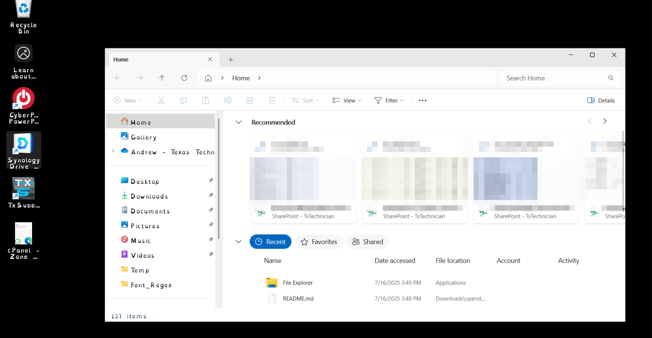This screenshot has width=652, height=338.
Task: Add a new tab with plus button
Action: [231, 59]
